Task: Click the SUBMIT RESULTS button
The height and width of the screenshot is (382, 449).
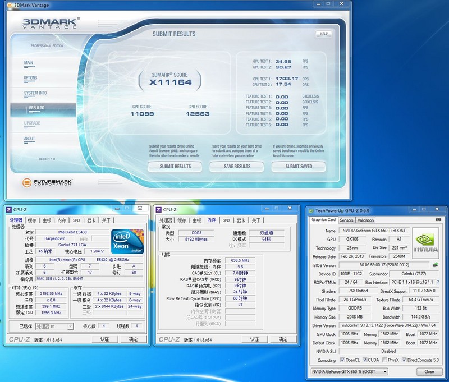Action: [175, 166]
